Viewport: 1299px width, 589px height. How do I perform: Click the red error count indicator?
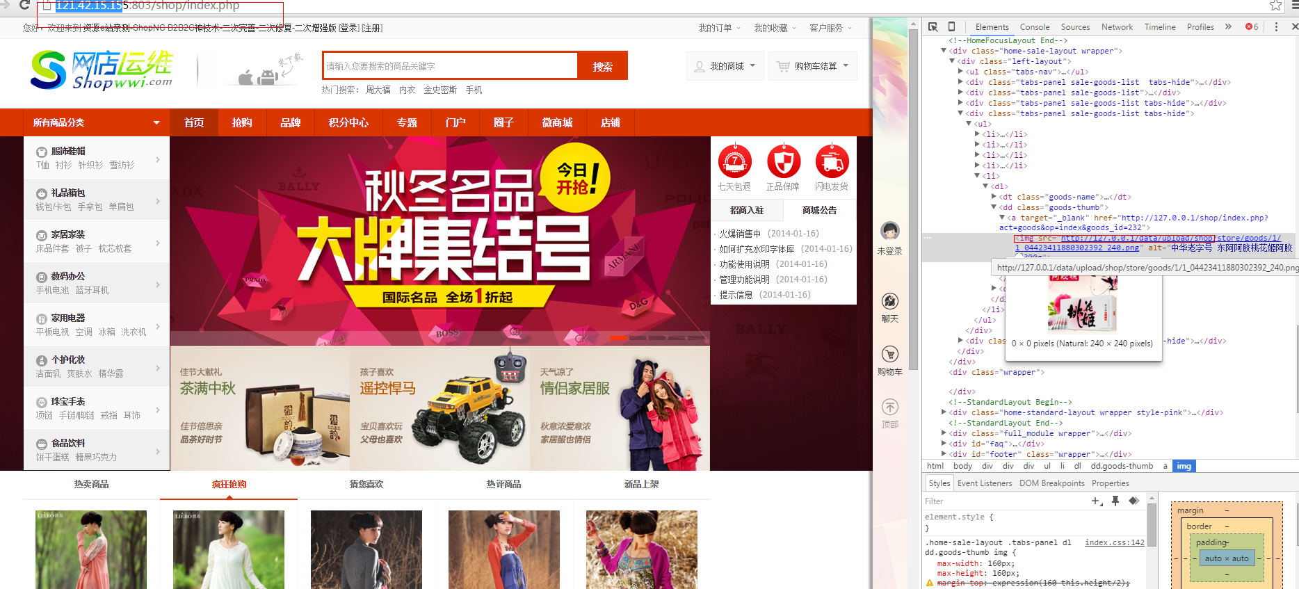(x=1252, y=26)
